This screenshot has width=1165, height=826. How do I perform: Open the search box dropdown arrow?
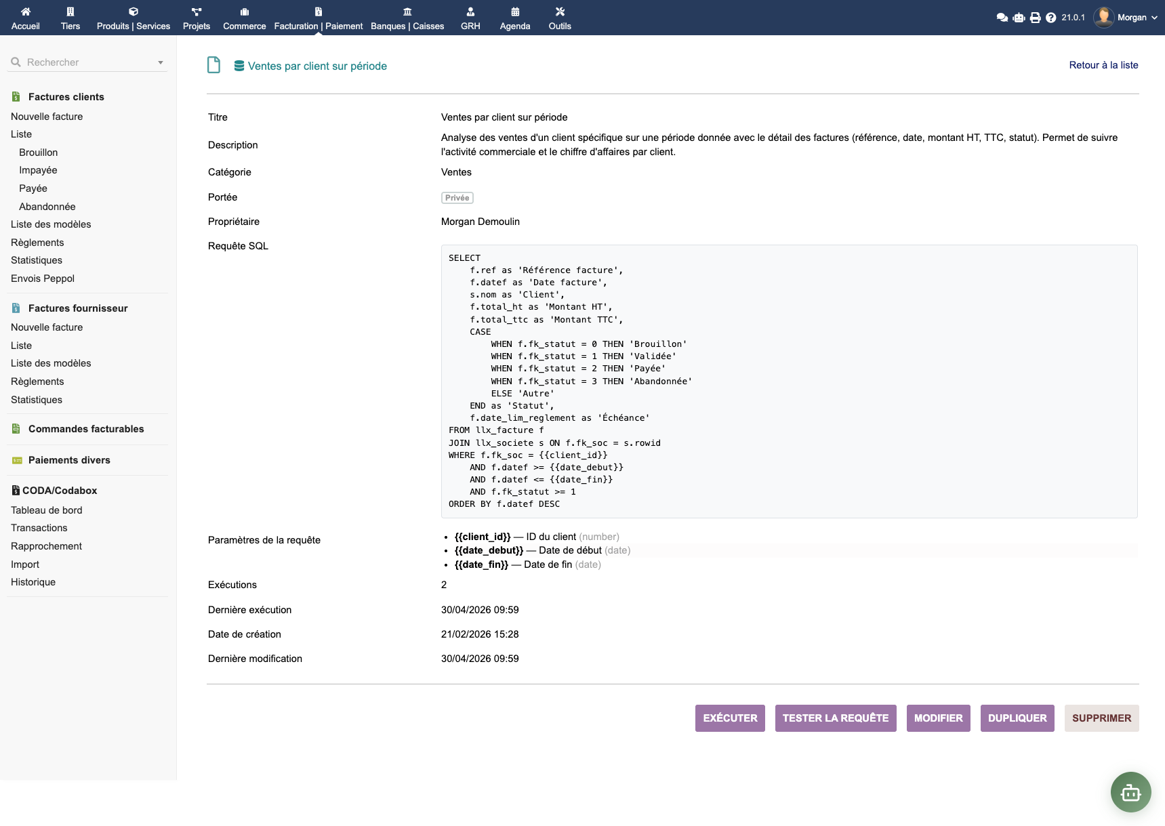161,62
